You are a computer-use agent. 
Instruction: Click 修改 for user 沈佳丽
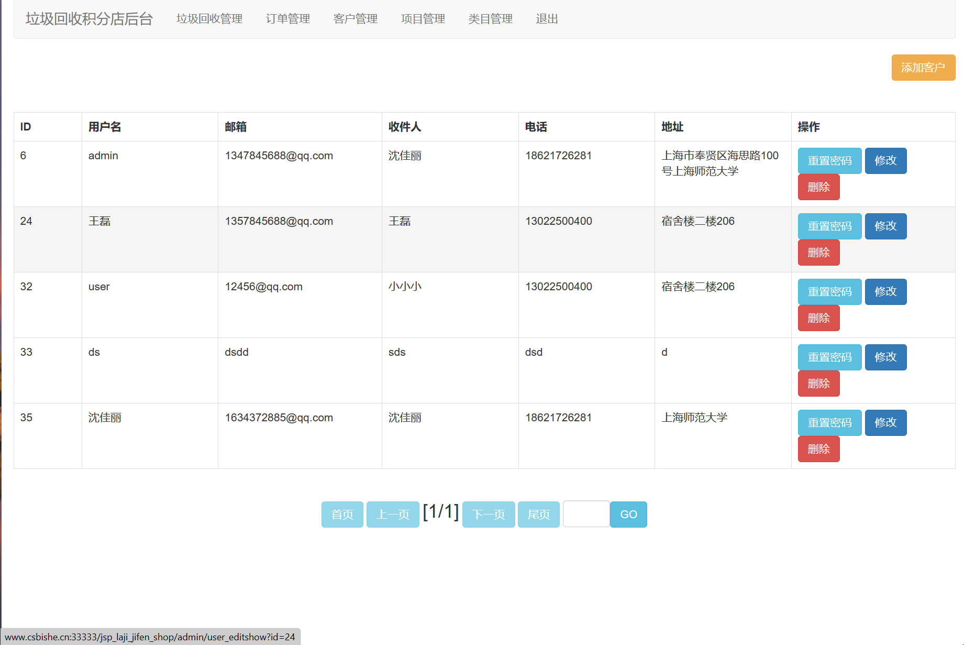click(x=885, y=423)
